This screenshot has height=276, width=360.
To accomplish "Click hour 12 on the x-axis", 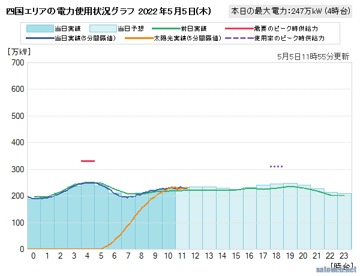I will click(x=195, y=256).
